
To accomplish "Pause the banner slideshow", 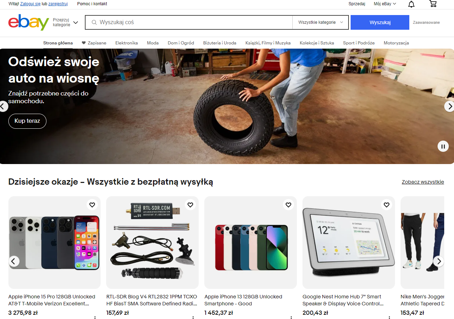I will point(443,146).
